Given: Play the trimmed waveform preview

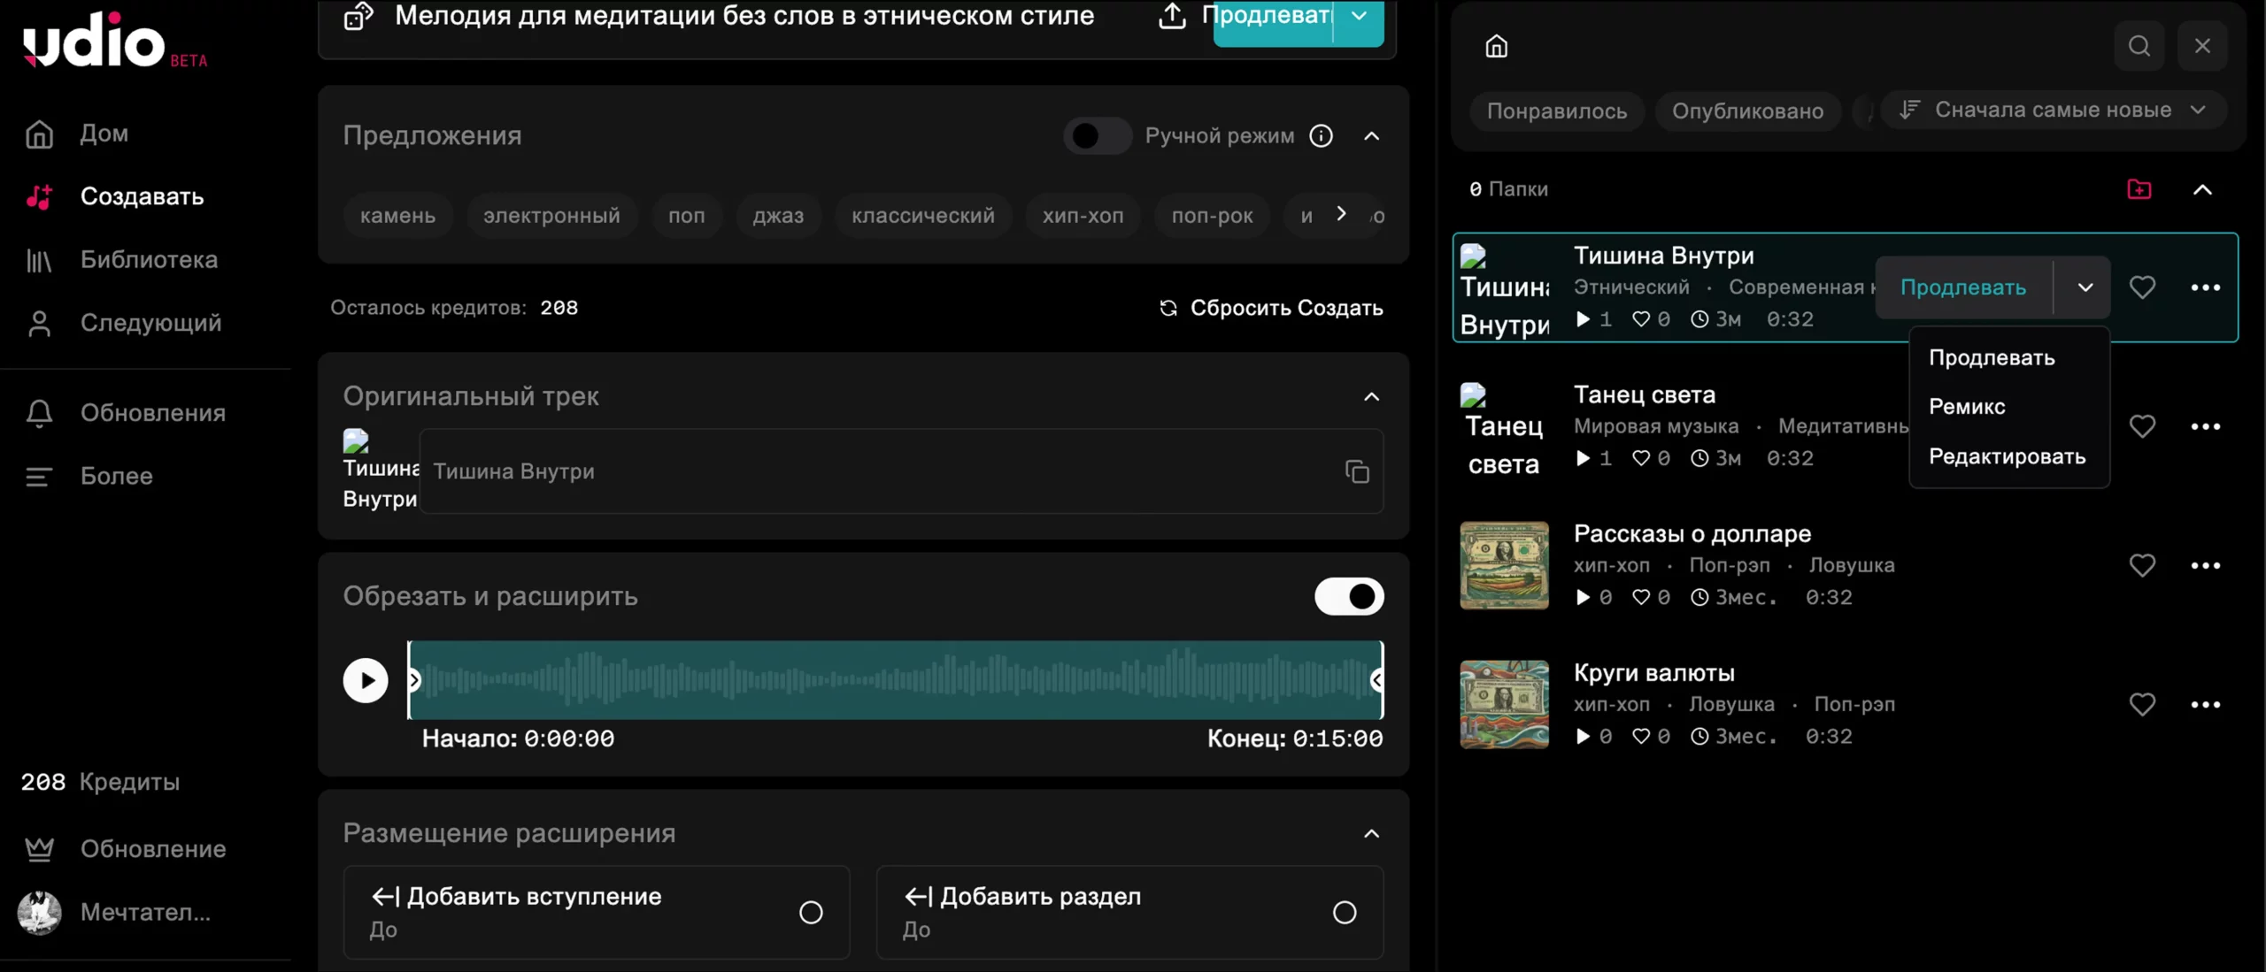Looking at the screenshot, I should point(366,681).
